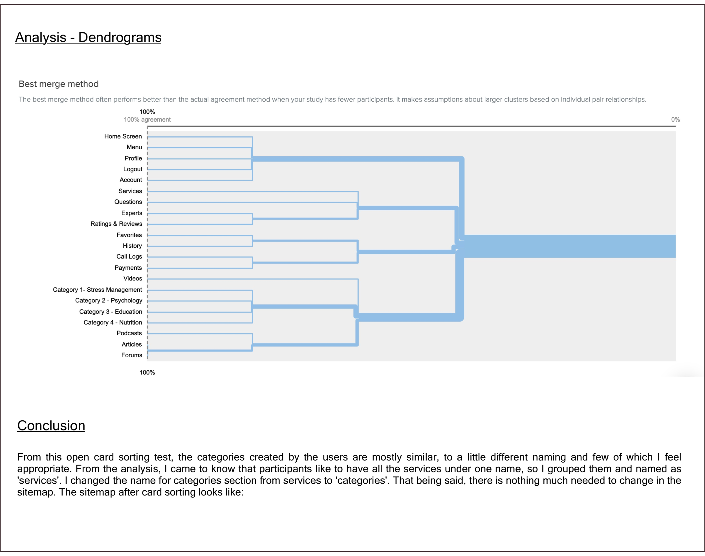Click the Conclusion heading
The height and width of the screenshot is (556, 705).
pyautogui.click(x=51, y=426)
